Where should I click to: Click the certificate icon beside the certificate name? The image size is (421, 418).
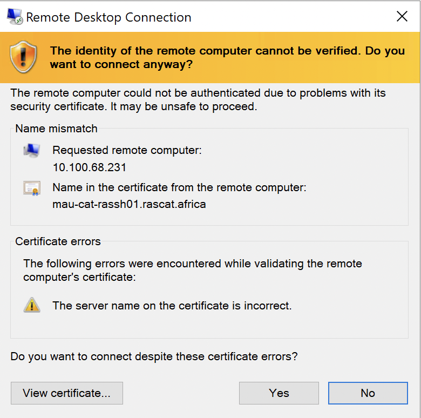[x=32, y=188]
